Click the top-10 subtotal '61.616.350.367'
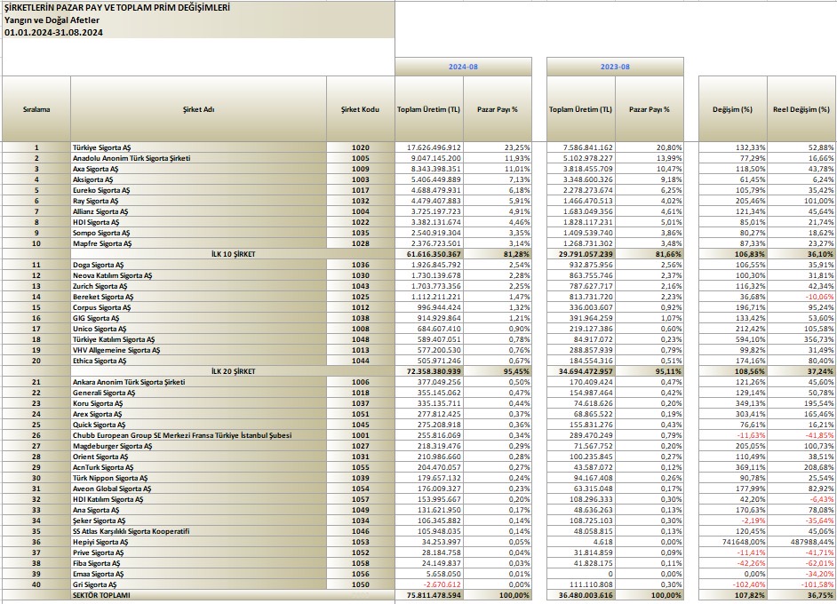Viewport: 837px width, 604px height. [x=429, y=254]
